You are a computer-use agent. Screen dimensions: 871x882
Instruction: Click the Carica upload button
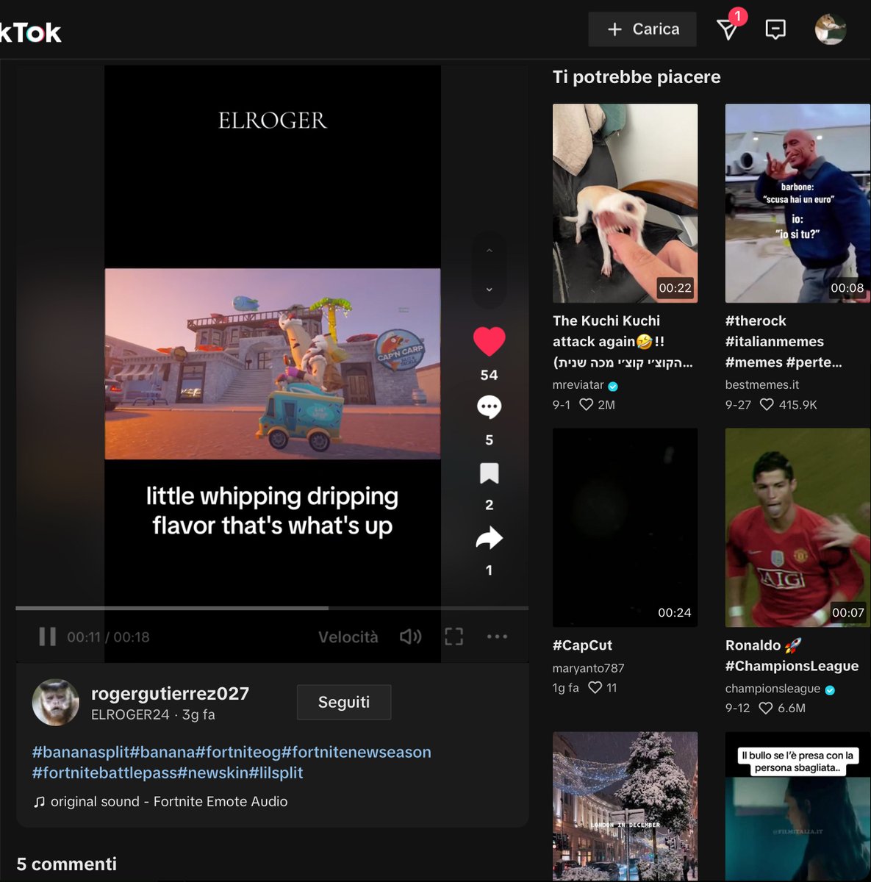point(642,29)
